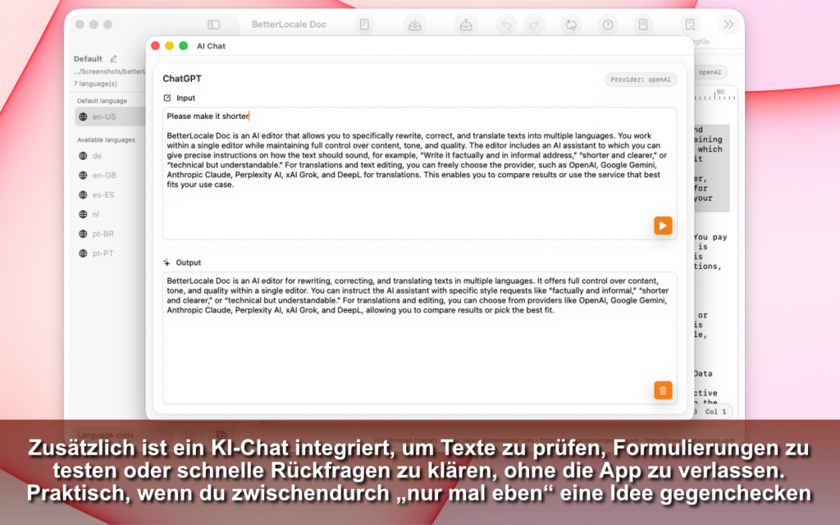Select the de language in the sidebar
Image resolution: width=840 pixels, height=525 pixels.
point(97,156)
